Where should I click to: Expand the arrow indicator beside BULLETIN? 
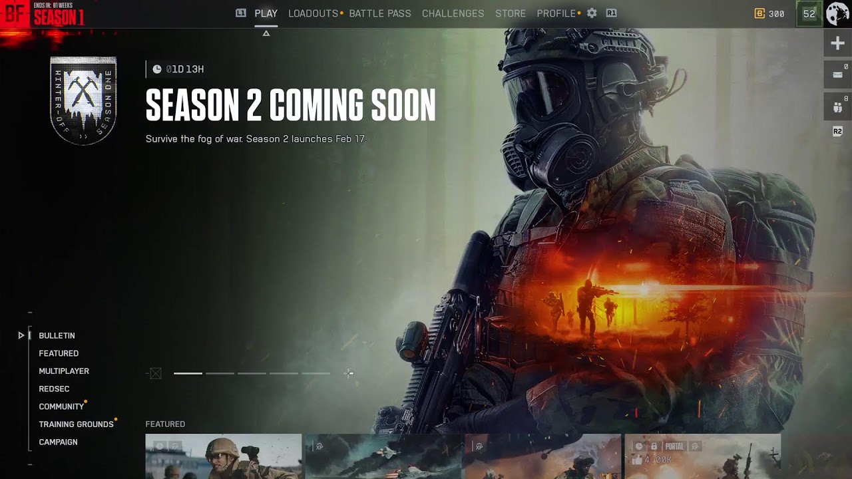tap(21, 336)
